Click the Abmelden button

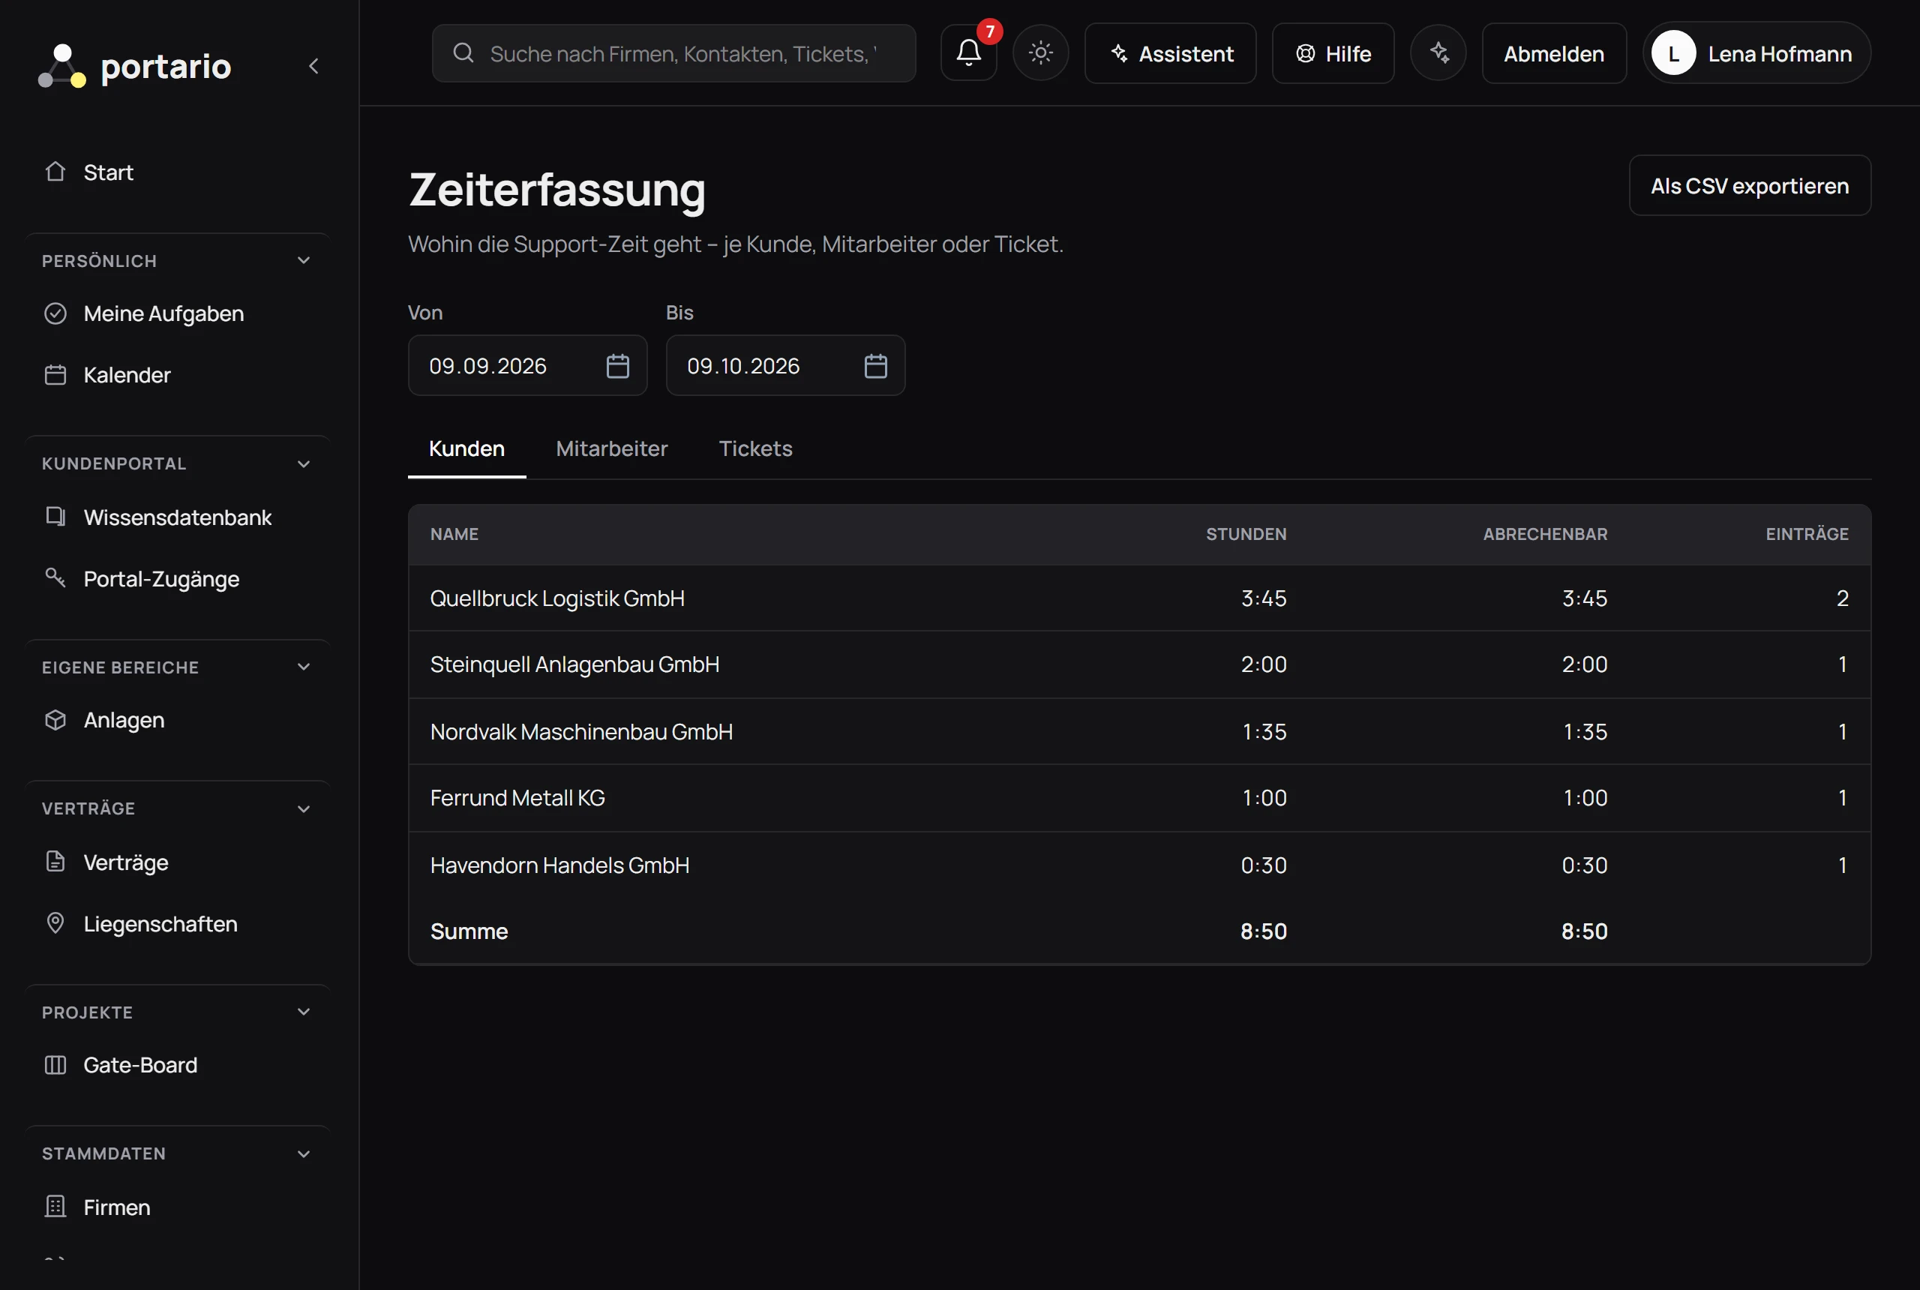1554,53
